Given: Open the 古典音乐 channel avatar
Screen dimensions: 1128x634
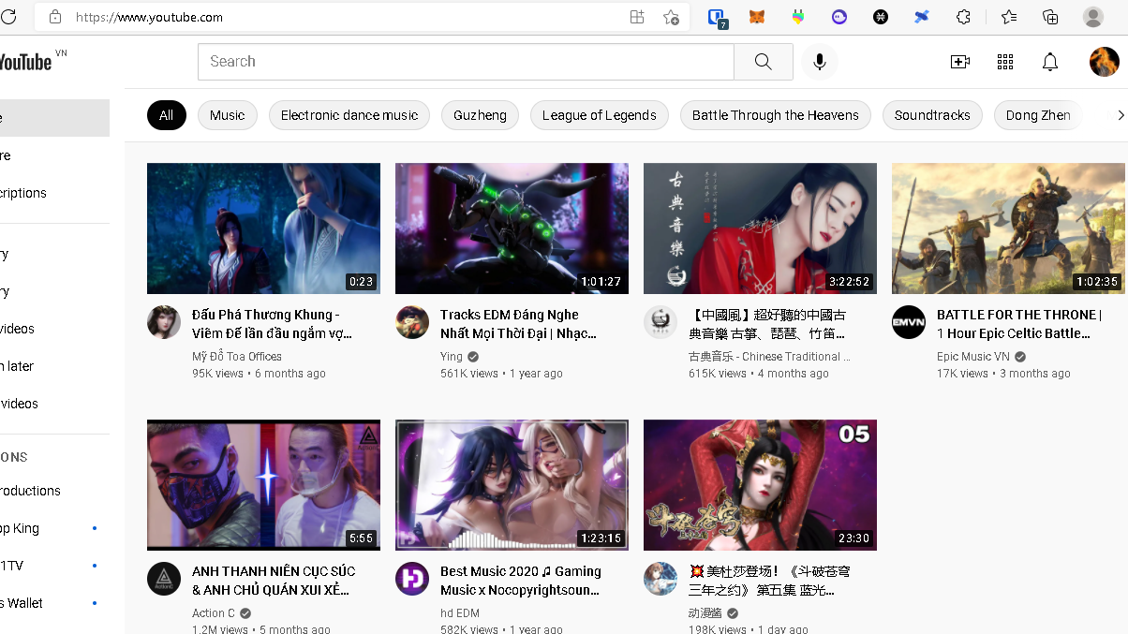Looking at the screenshot, I should 660,322.
